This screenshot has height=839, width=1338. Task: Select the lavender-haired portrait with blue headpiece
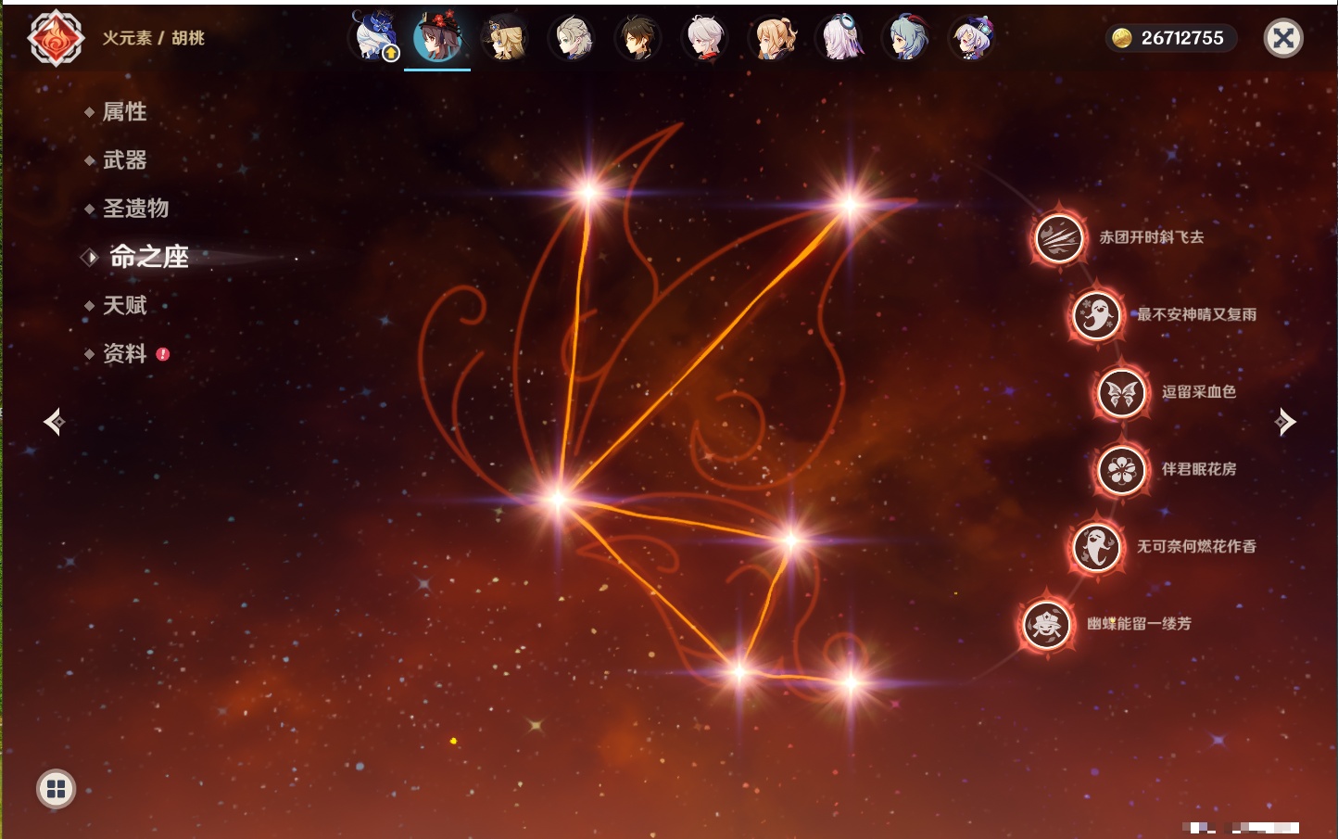click(839, 38)
